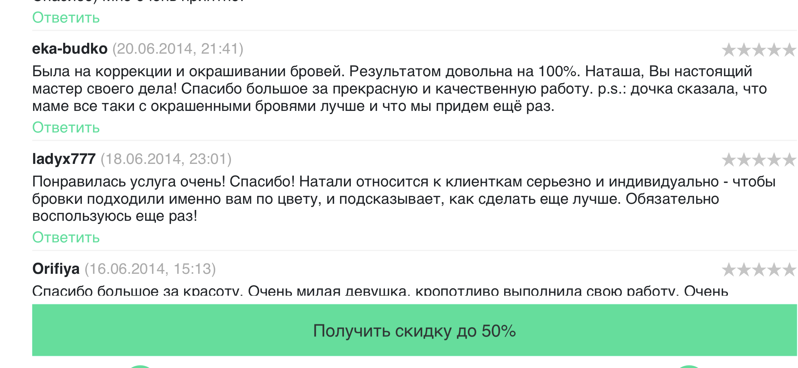798x368 pixels.
Task: Click first star of ladyx777's rating
Action: 729,160
